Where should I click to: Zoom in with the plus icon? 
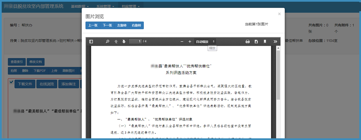click(190, 41)
